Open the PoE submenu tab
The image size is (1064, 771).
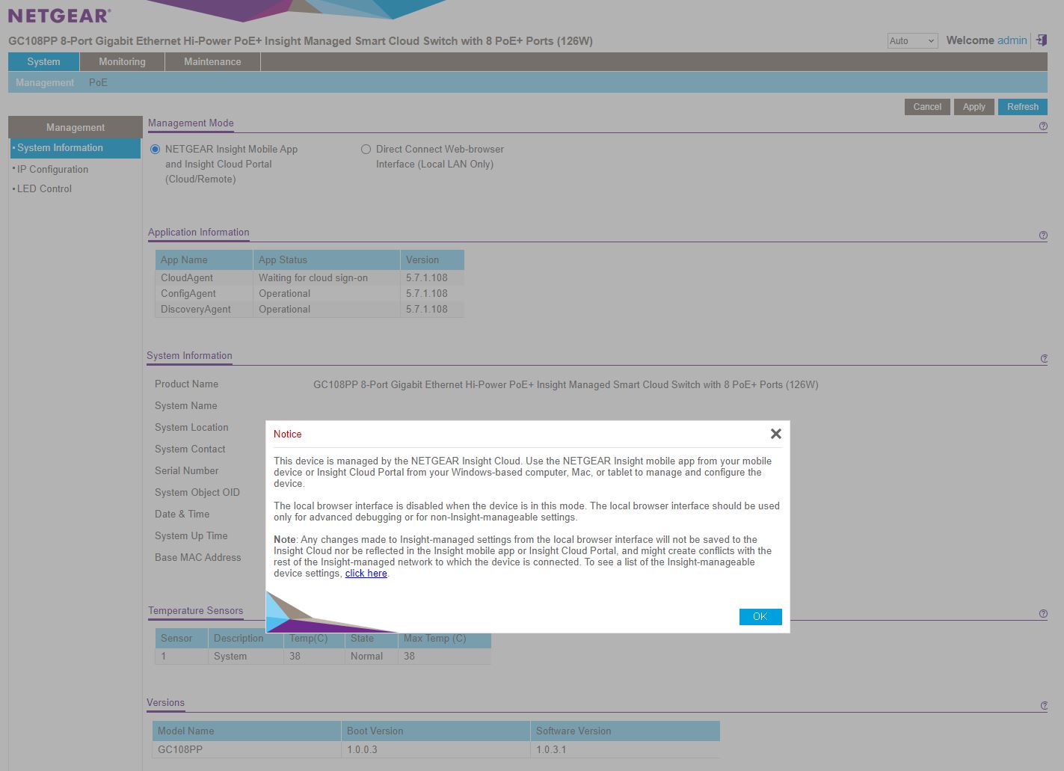click(x=98, y=83)
